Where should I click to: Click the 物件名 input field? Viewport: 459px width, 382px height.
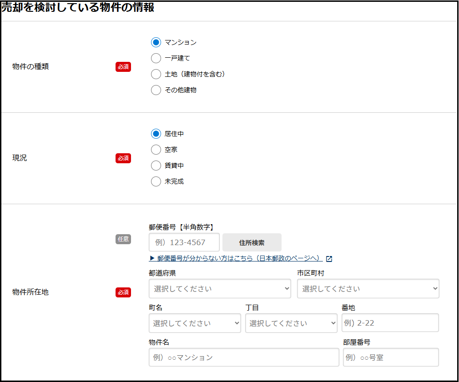(x=244, y=357)
